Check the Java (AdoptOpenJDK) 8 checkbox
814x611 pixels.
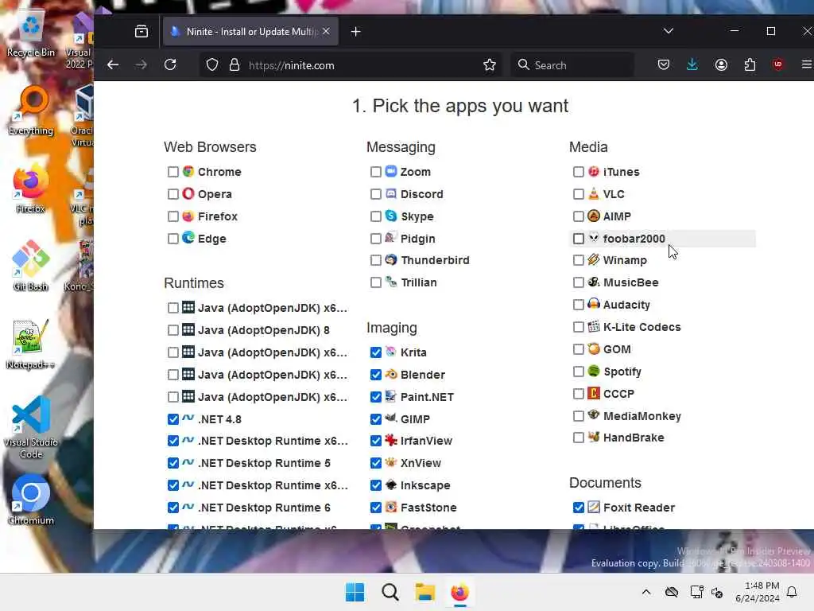tap(172, 330)
